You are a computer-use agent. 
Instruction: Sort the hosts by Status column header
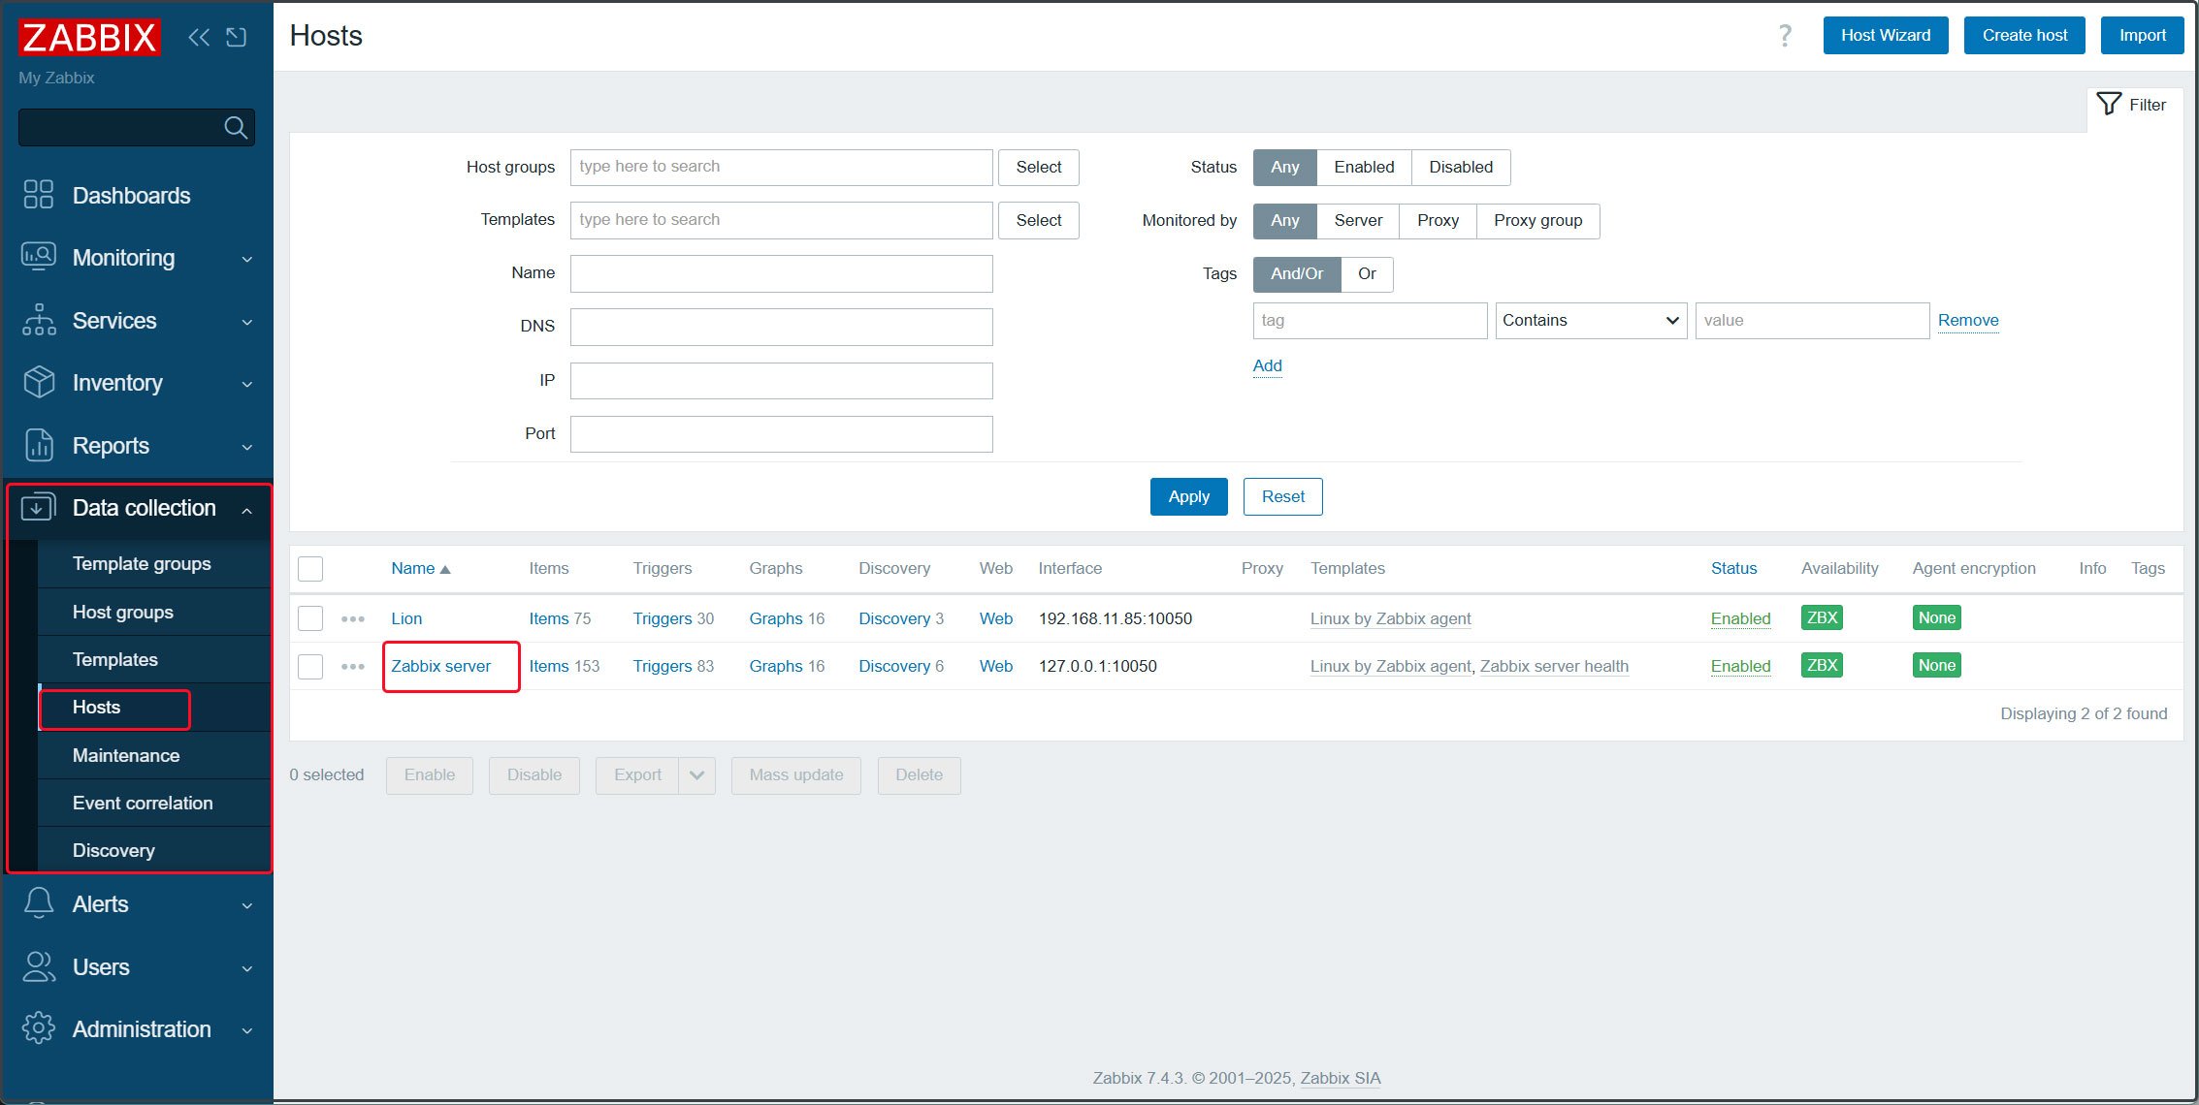(1732, 568)
